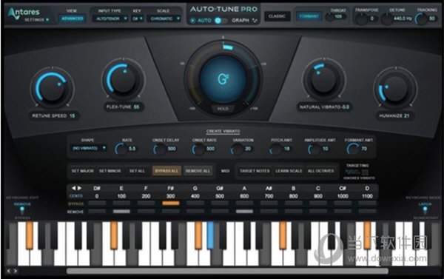Viewport: 444px width, 279px height.
Task: Click the Auto mode play icon
Action: (193, 21)
